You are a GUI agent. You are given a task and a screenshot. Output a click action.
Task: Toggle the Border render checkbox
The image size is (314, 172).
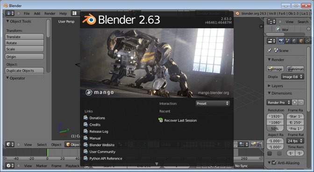click(270, 153)
